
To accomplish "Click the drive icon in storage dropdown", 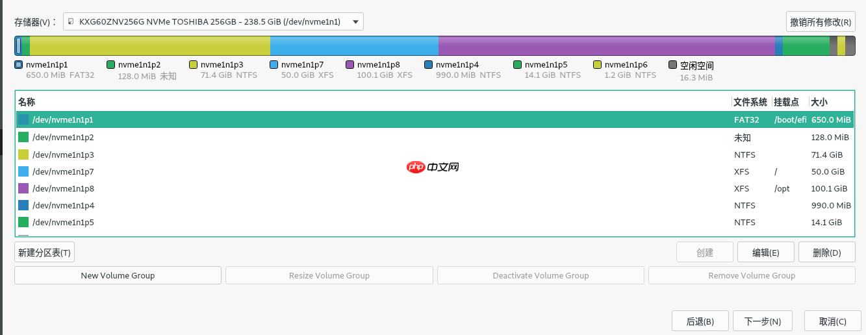I will (71, 21).
